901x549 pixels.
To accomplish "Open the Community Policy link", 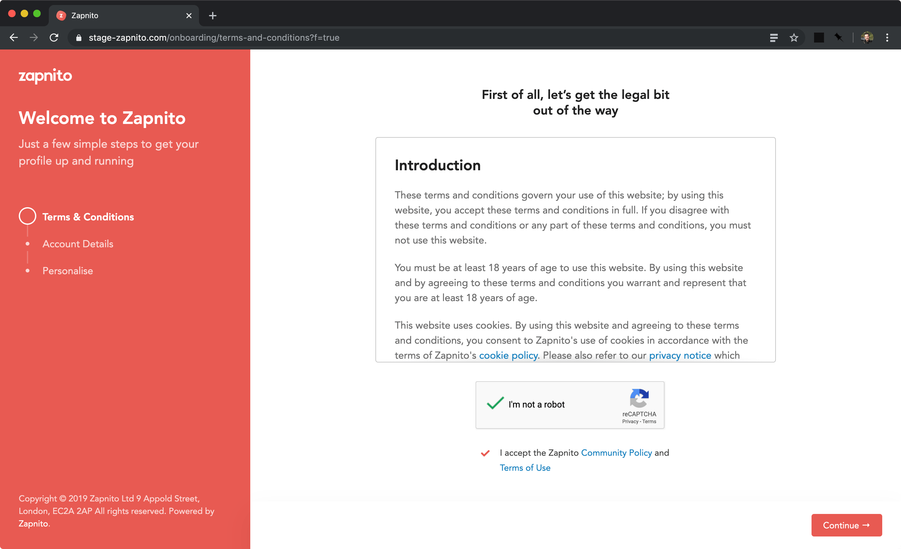I will 616,453.
